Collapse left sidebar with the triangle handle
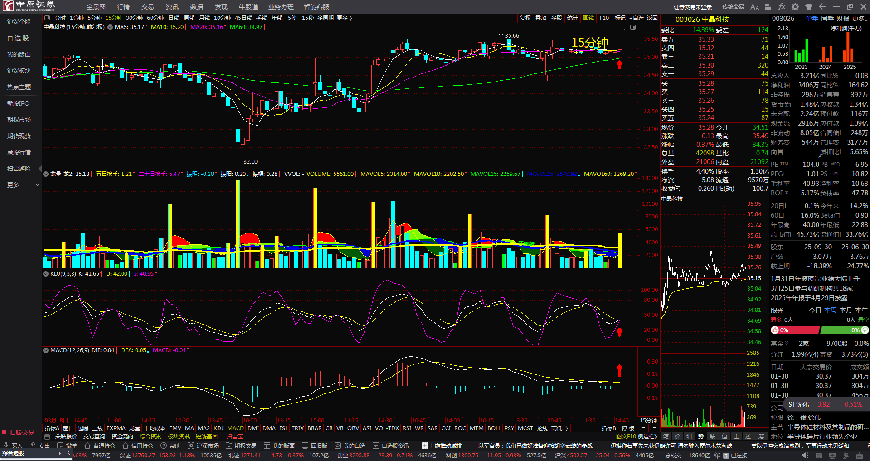870x461 pixels. pyautogui.click(x=40, y=169)
